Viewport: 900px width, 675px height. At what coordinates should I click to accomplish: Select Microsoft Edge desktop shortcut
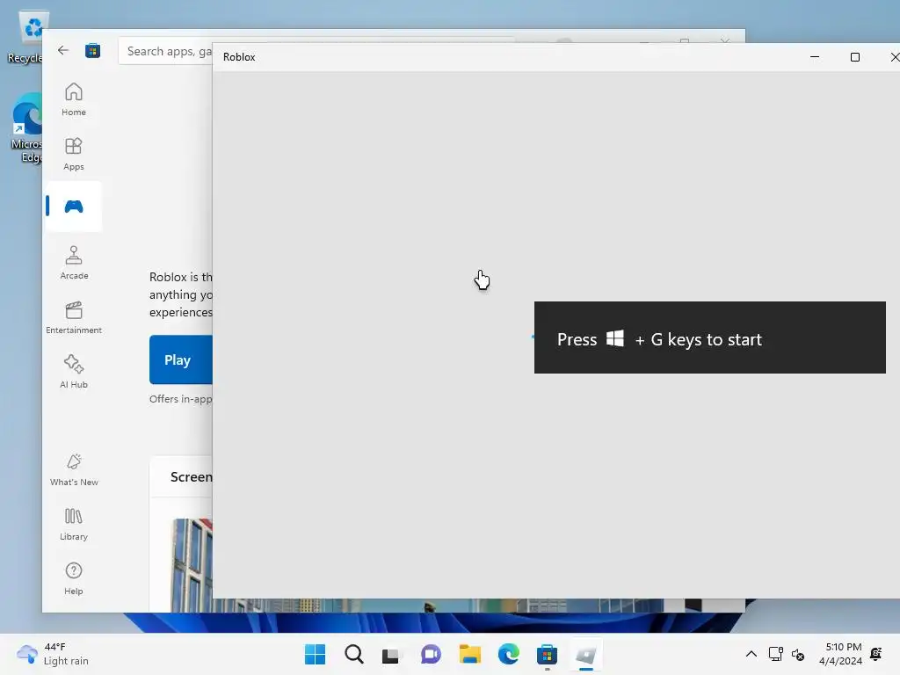[26, 128]
